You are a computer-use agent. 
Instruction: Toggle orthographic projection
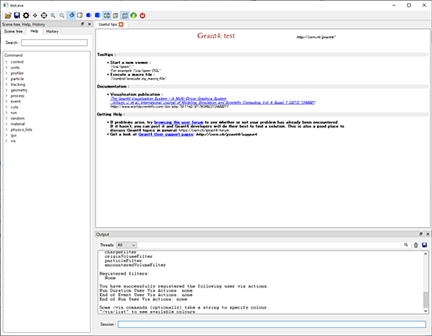[x=125, y=15]
